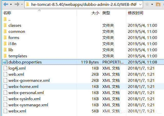This screenshot has height=116, width=164.
Task: Click the 2019/5/4, 11:08 date cell
Action: point(143,62)
